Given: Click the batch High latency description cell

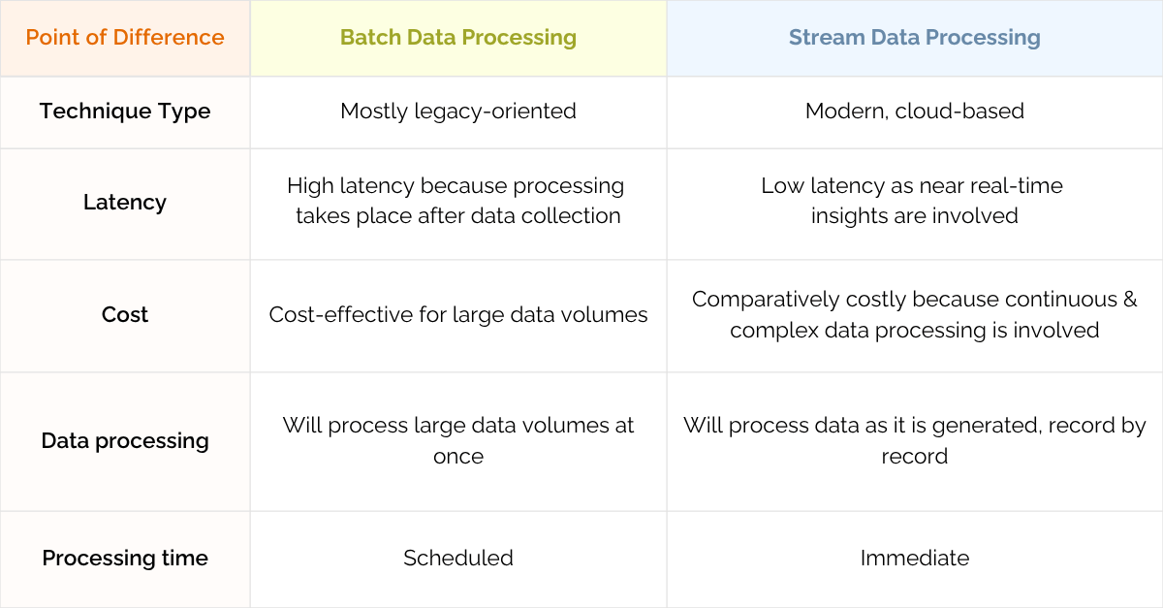Looking at the screenshot, I should click(x=458, y=203).
